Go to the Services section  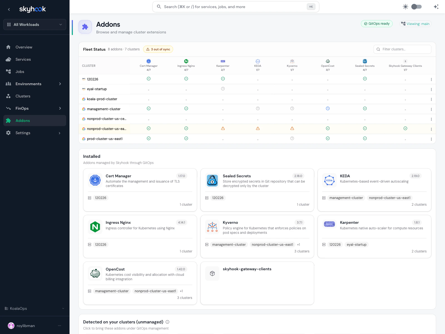click(x=23, y=59)
